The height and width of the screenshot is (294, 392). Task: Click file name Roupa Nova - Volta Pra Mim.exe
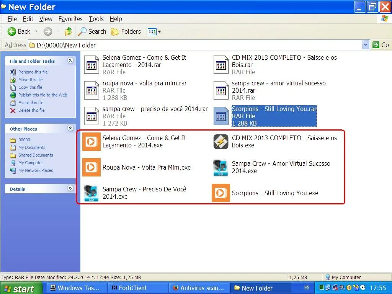point(147,167)
